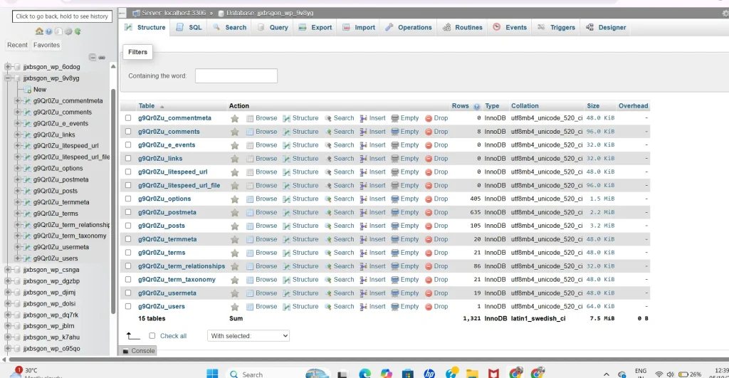Favorite the g9Qr0Zu_users table star
Image resolution: width=729 pixels, height=378 pixels.
[x=235, y=307]
